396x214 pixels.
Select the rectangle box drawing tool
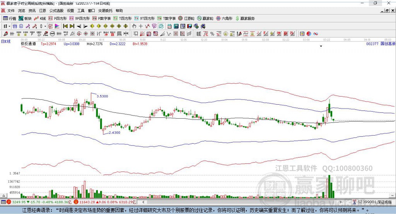click(136, 34)
